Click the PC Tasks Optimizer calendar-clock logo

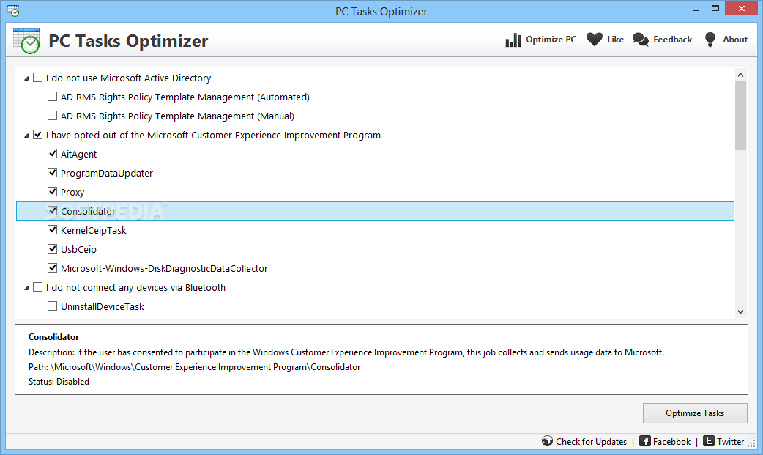pos(26,40)
